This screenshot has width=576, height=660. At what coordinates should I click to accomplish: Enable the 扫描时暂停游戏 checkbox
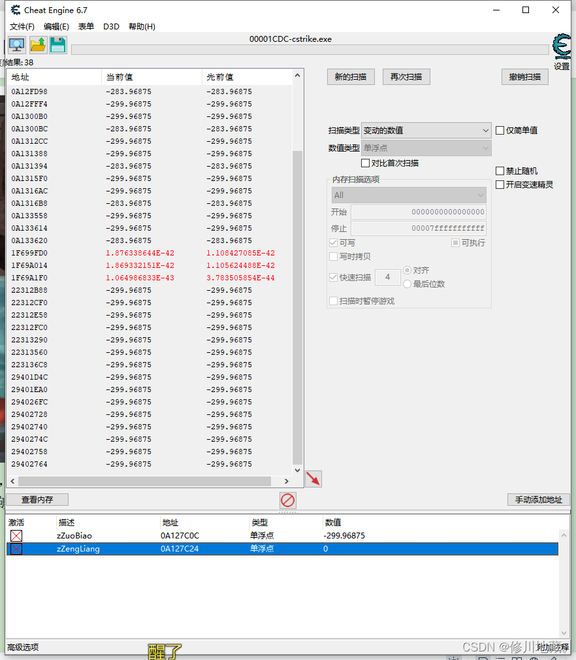point(333,301)
